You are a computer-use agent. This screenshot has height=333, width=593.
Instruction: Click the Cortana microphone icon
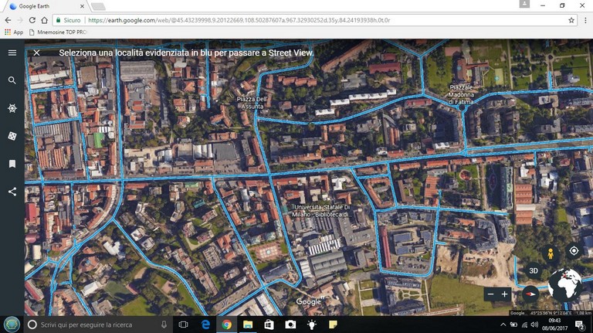(164, 325)
